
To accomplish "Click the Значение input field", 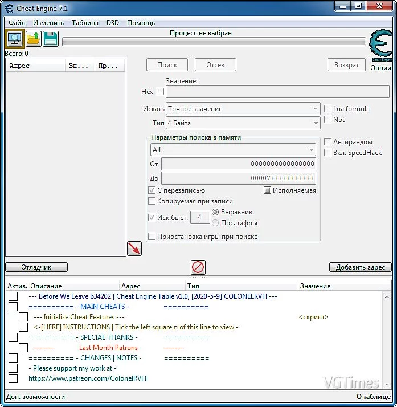I will (x=277, y=92).
